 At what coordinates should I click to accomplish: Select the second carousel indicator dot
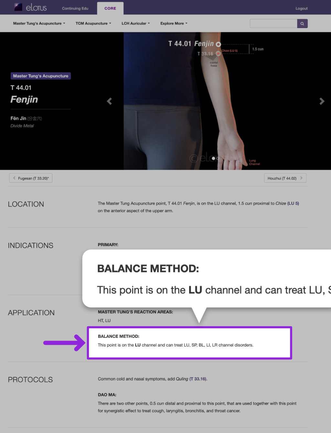218,158
